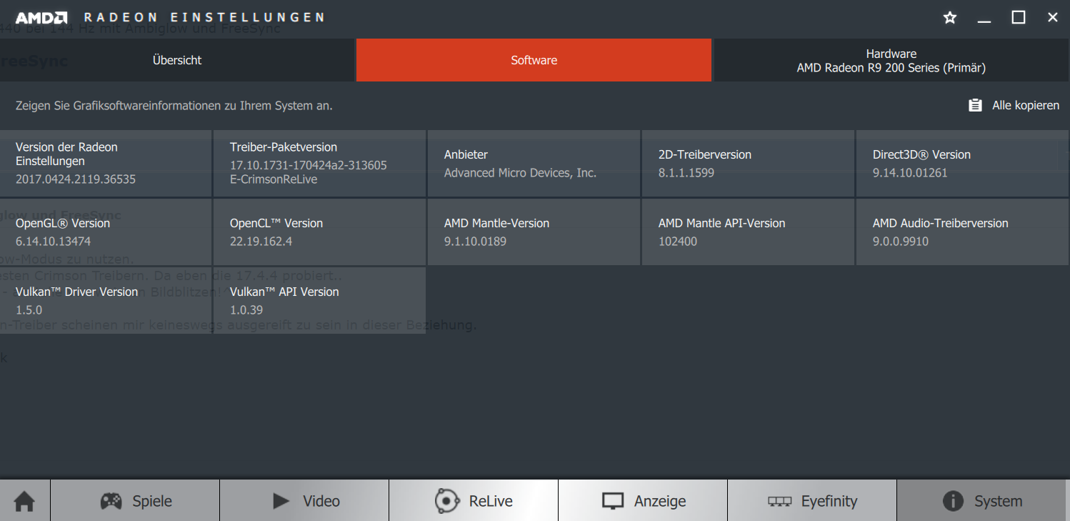The height and width of the screenshot is (521, 1070).
Task: Select the Anbieter tile
Action: (534, 163)
